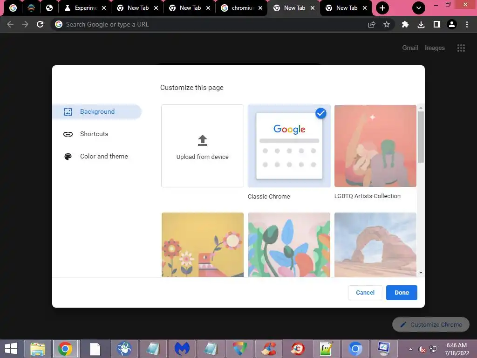Open the monitor icon app in taskbar
This screenshot has height=358, width=477.
coord(384,349)
